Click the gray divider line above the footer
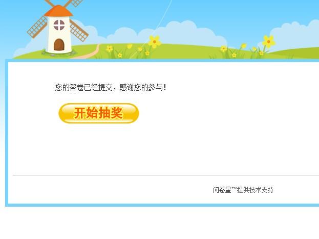The height and width of the screenshot is (239, 319). click(166, 175)
